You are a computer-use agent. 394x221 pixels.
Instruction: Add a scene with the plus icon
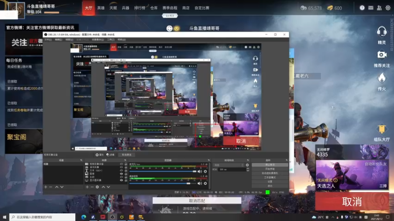46,187
